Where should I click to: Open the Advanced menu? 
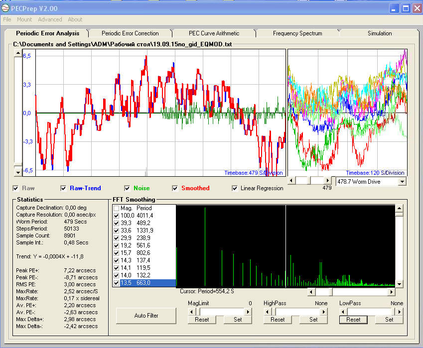tap(50, 20)
